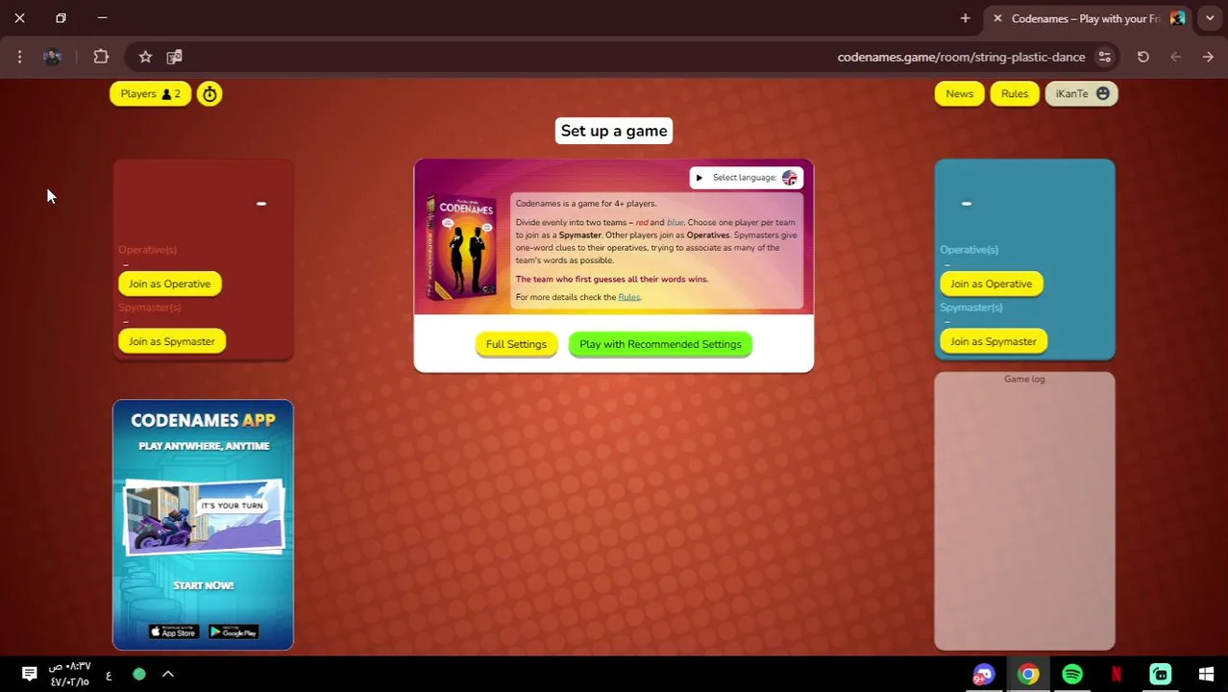The image size is (1228, 692).
Task: Open the News page
Action: [x=959, y=93]
